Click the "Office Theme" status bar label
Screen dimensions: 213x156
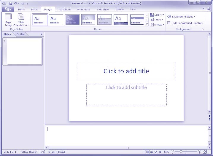point(29,152)
